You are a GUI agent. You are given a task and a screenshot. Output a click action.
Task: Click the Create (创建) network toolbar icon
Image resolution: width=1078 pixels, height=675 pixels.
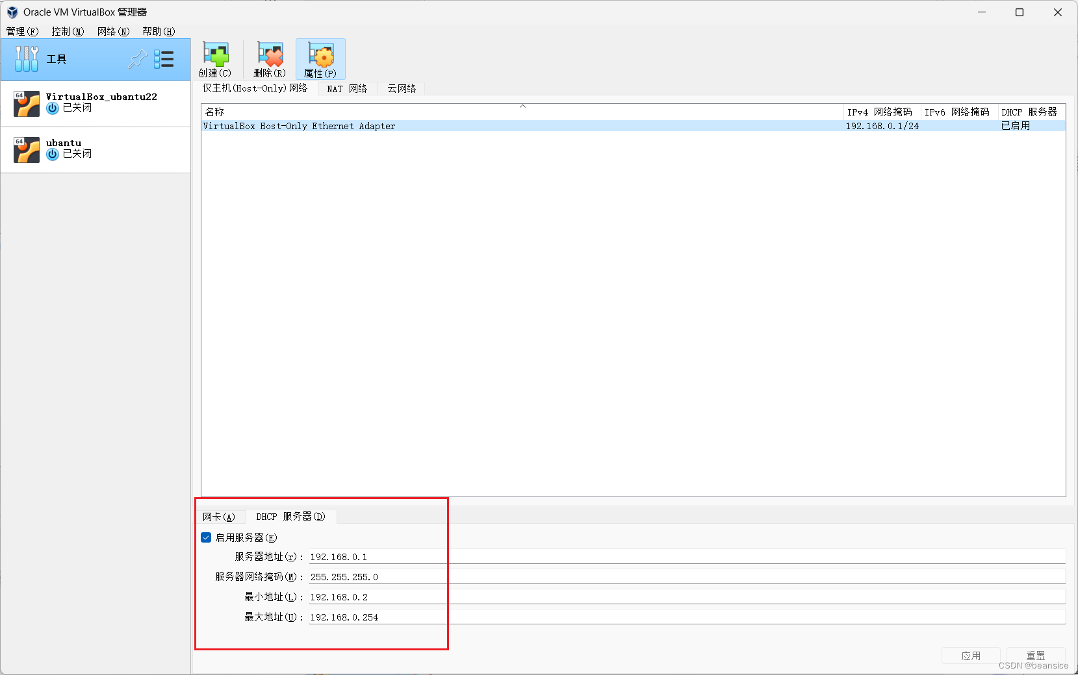(215, 55)
